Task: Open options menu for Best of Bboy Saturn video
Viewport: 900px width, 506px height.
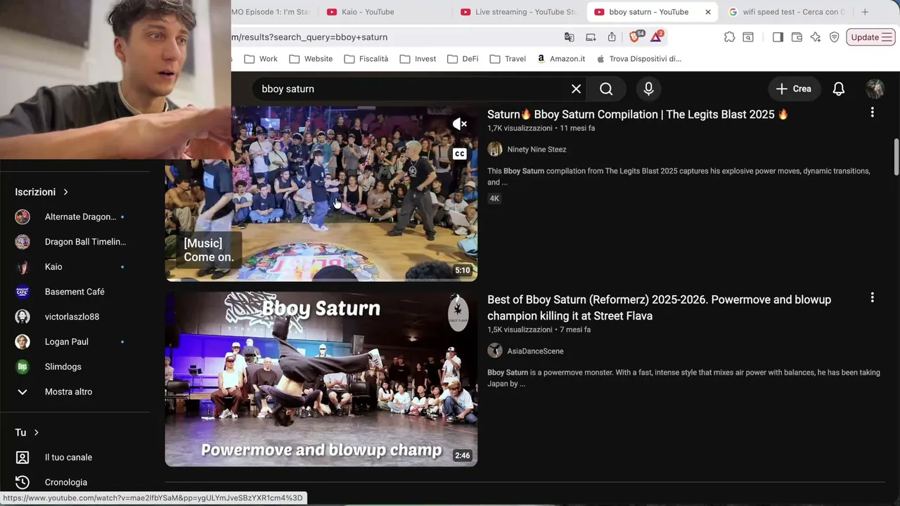Action: pos(873,298)
